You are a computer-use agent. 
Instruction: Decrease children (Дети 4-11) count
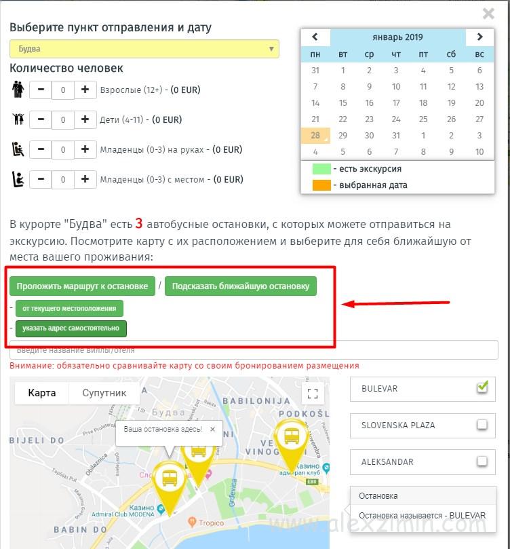(x=41, y=119)
